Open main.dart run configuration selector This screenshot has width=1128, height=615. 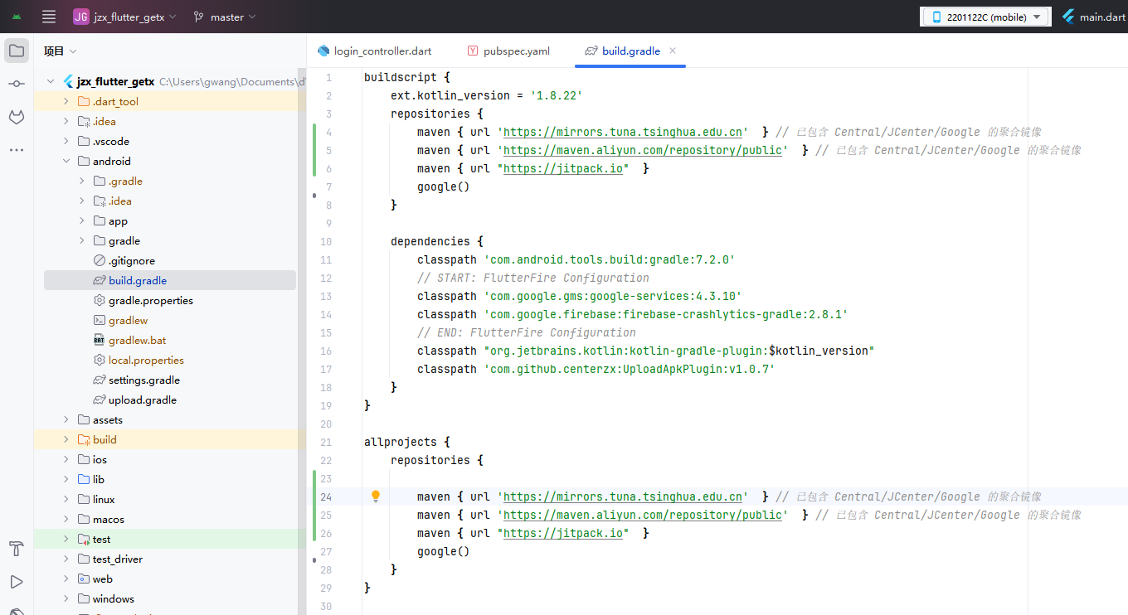pos(1094,17)
